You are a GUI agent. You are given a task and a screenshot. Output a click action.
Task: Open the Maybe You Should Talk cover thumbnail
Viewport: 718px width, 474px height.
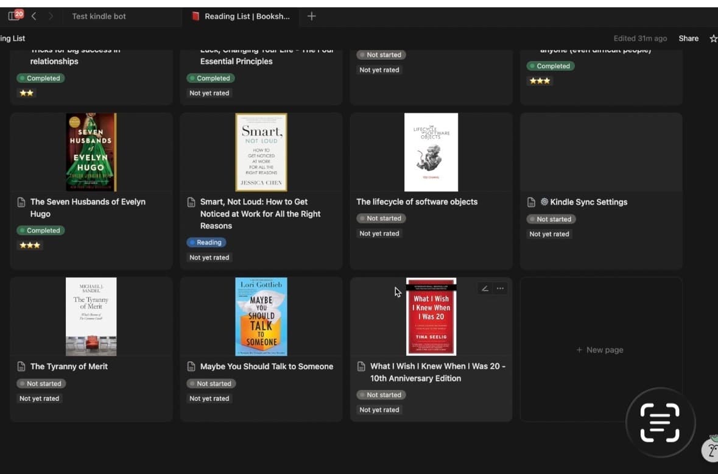coord(261,316)
